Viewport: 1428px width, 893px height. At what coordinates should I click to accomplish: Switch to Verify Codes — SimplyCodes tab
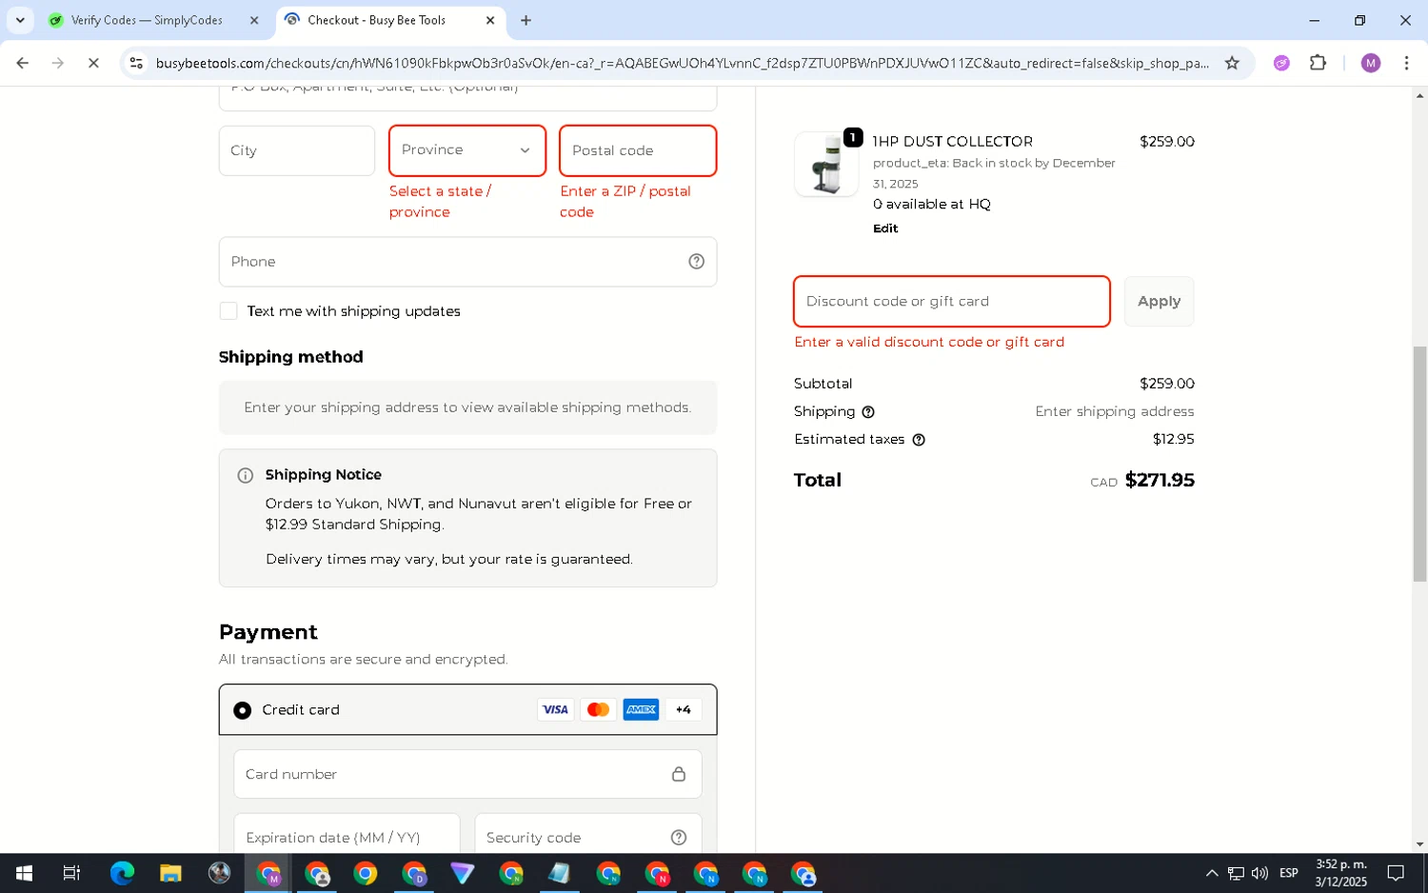(x=154, y=20)
